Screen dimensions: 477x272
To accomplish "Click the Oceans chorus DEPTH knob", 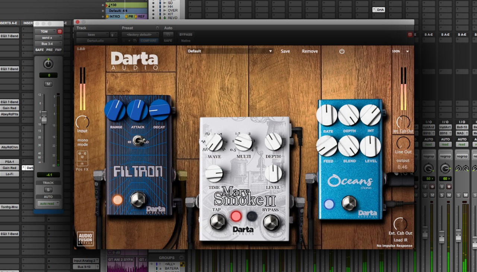I will (x=348, y=115).
